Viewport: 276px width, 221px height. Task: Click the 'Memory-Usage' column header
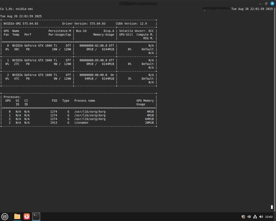pyautogui.click(x=103, y=34)
